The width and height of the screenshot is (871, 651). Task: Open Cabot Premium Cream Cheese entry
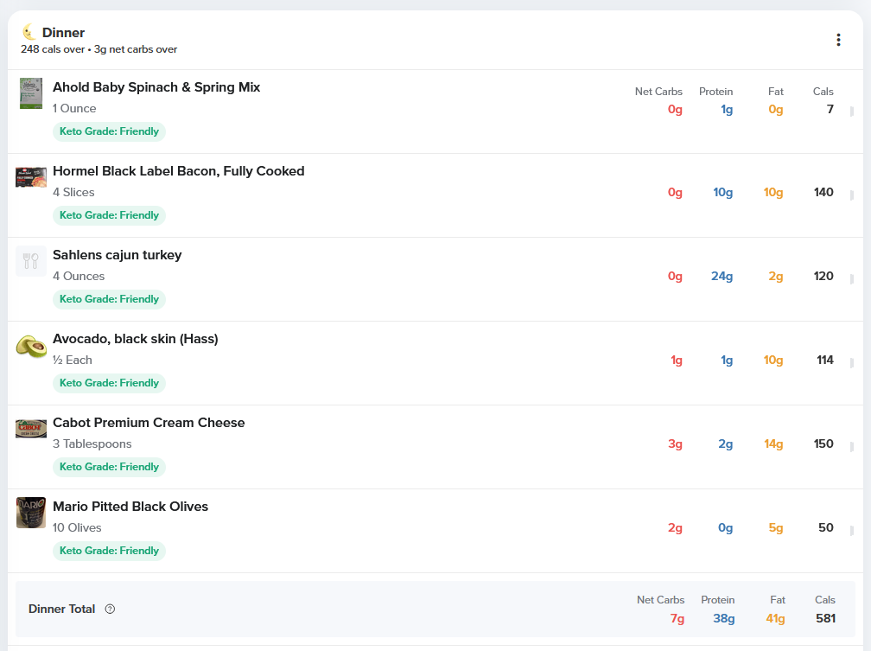(x=149, y=423)
